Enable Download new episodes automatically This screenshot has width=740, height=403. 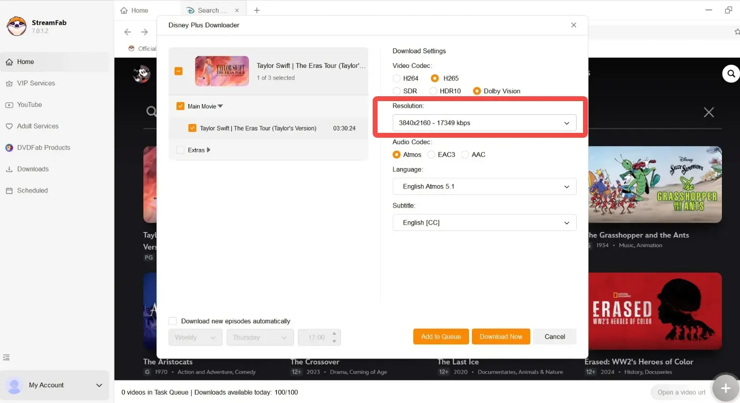(172, 321)
